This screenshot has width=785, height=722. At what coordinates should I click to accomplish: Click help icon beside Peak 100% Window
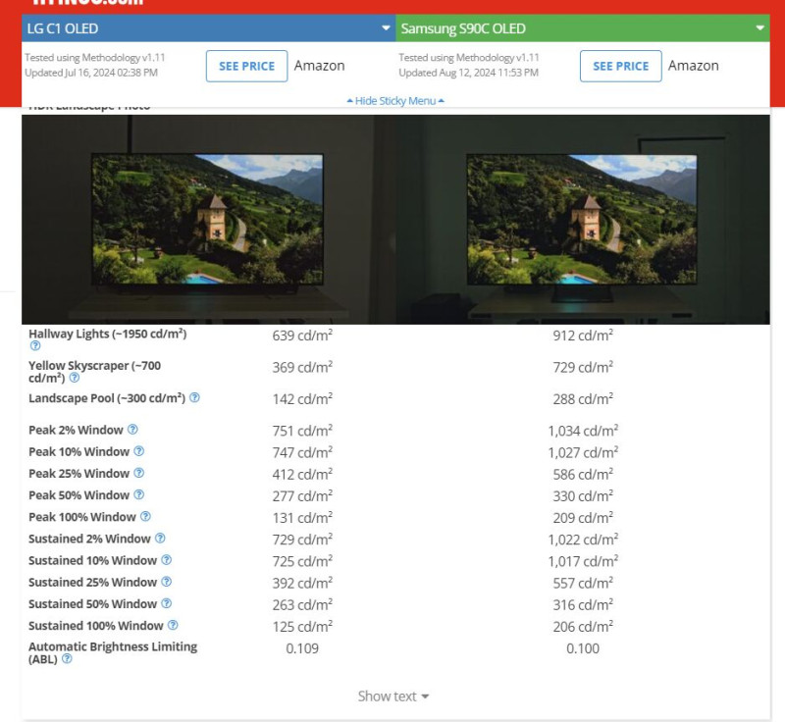(x=145, y=516)
